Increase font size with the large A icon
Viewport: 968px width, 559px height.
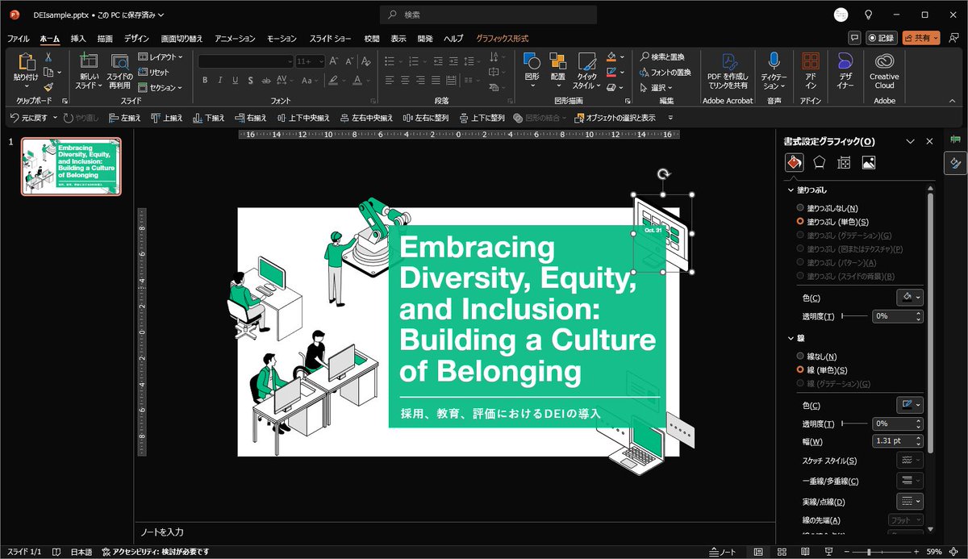(x=332, y=61)
